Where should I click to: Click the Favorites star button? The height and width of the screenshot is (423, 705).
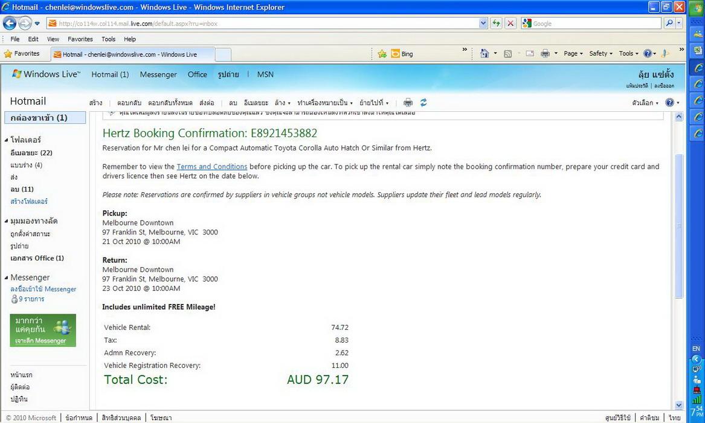tap(22, 54)
